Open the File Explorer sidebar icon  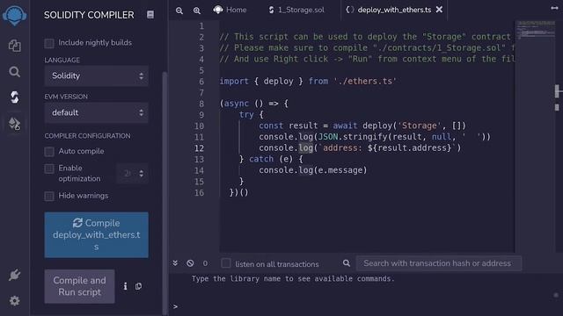click(14, 46)
